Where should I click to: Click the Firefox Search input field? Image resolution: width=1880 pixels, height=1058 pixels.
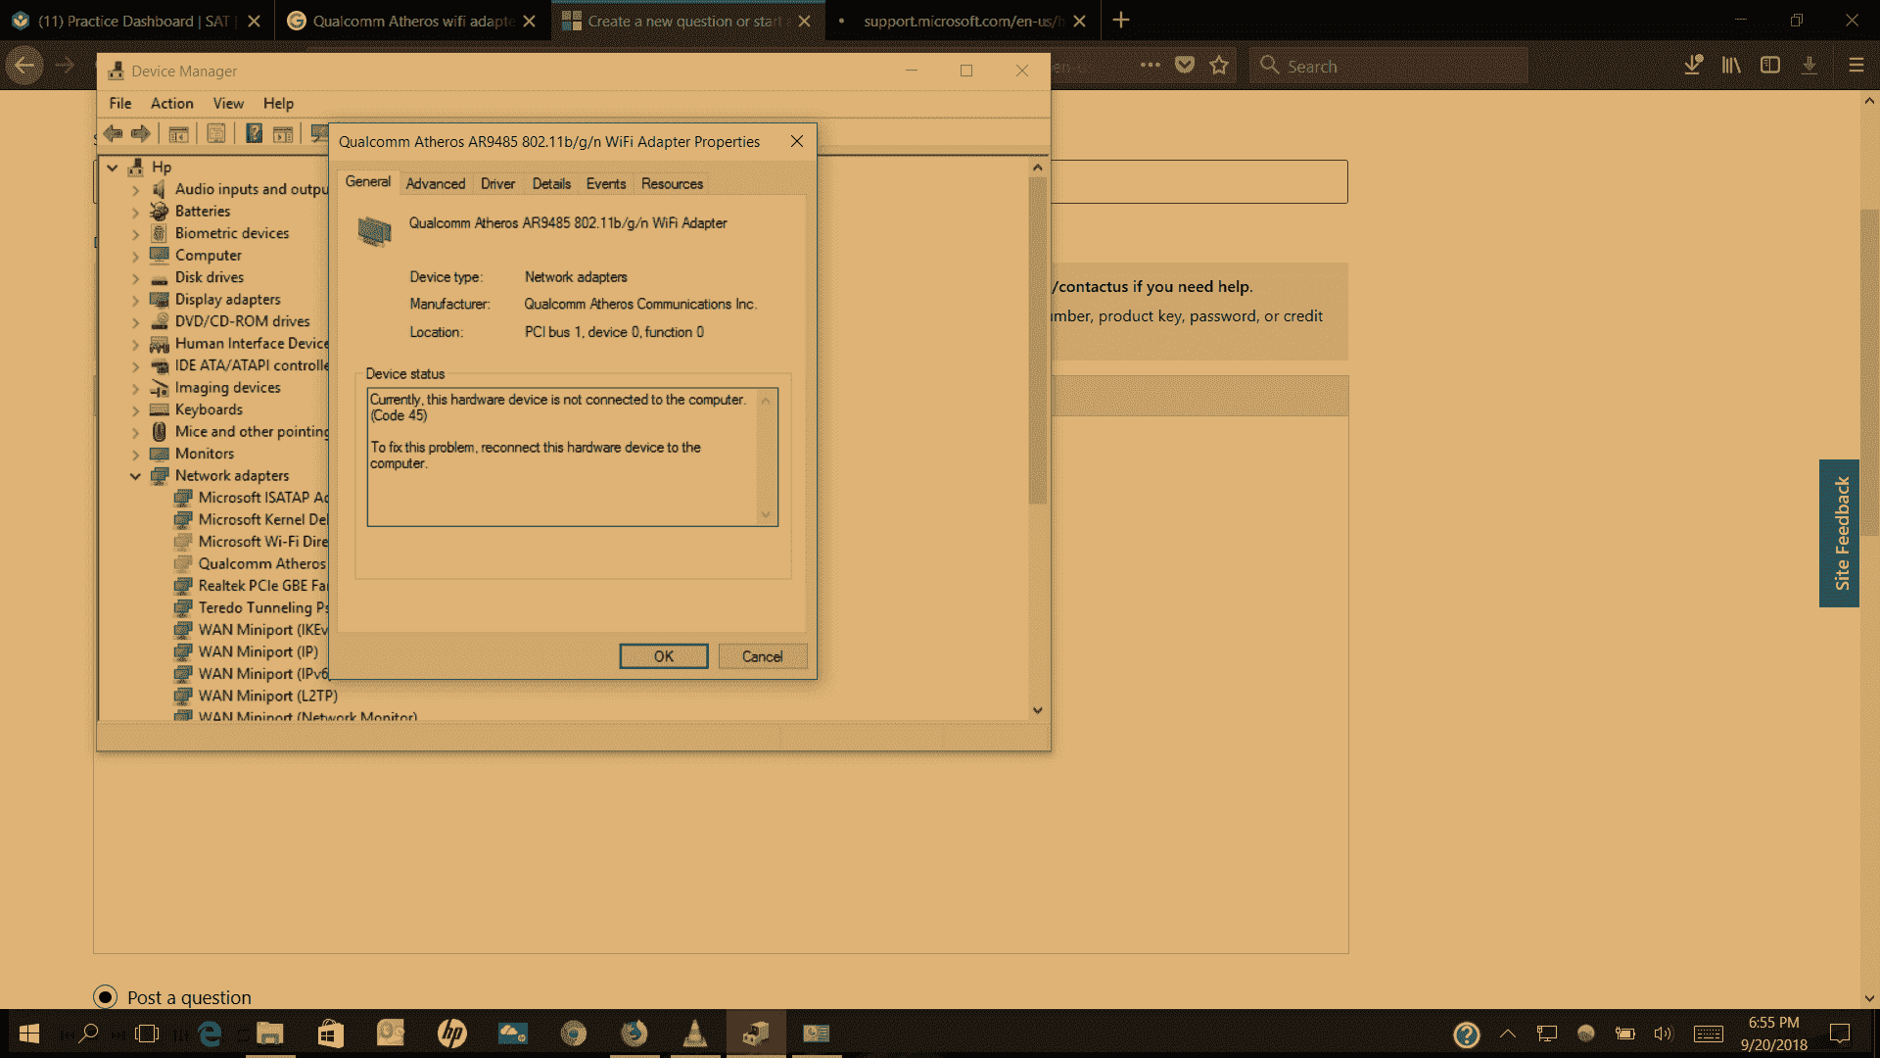pyautogui.click(x=1388, y=66)
